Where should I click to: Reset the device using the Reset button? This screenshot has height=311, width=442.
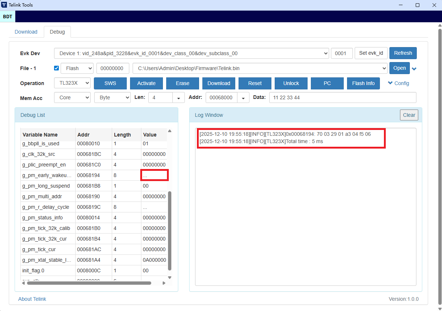tap(255, 83)
